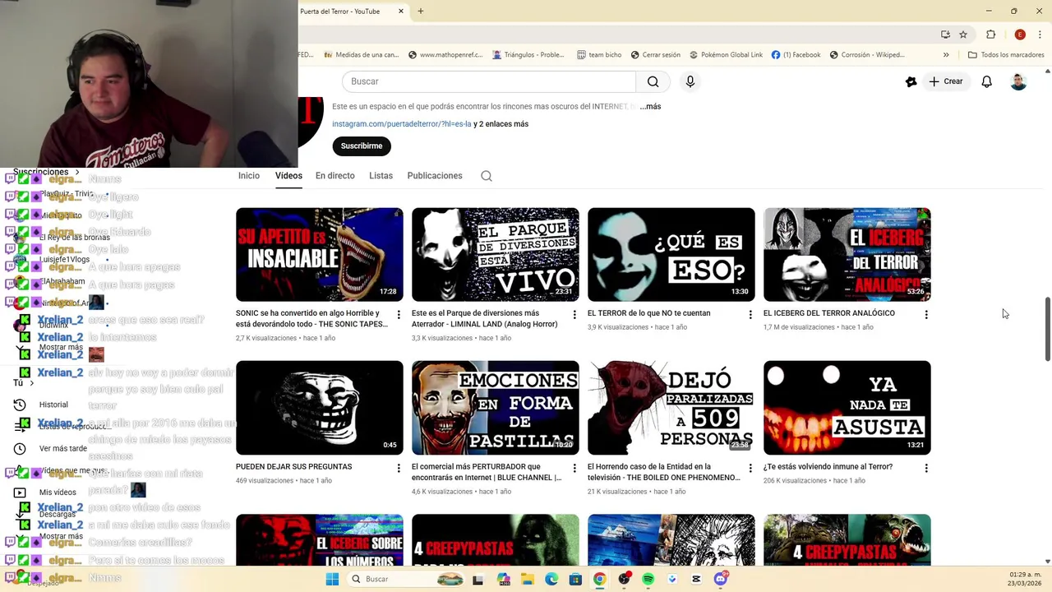Viewport: 1052px width, 592px height.
Task: Bookmark this page with the star icon
Action: (963, 35)
